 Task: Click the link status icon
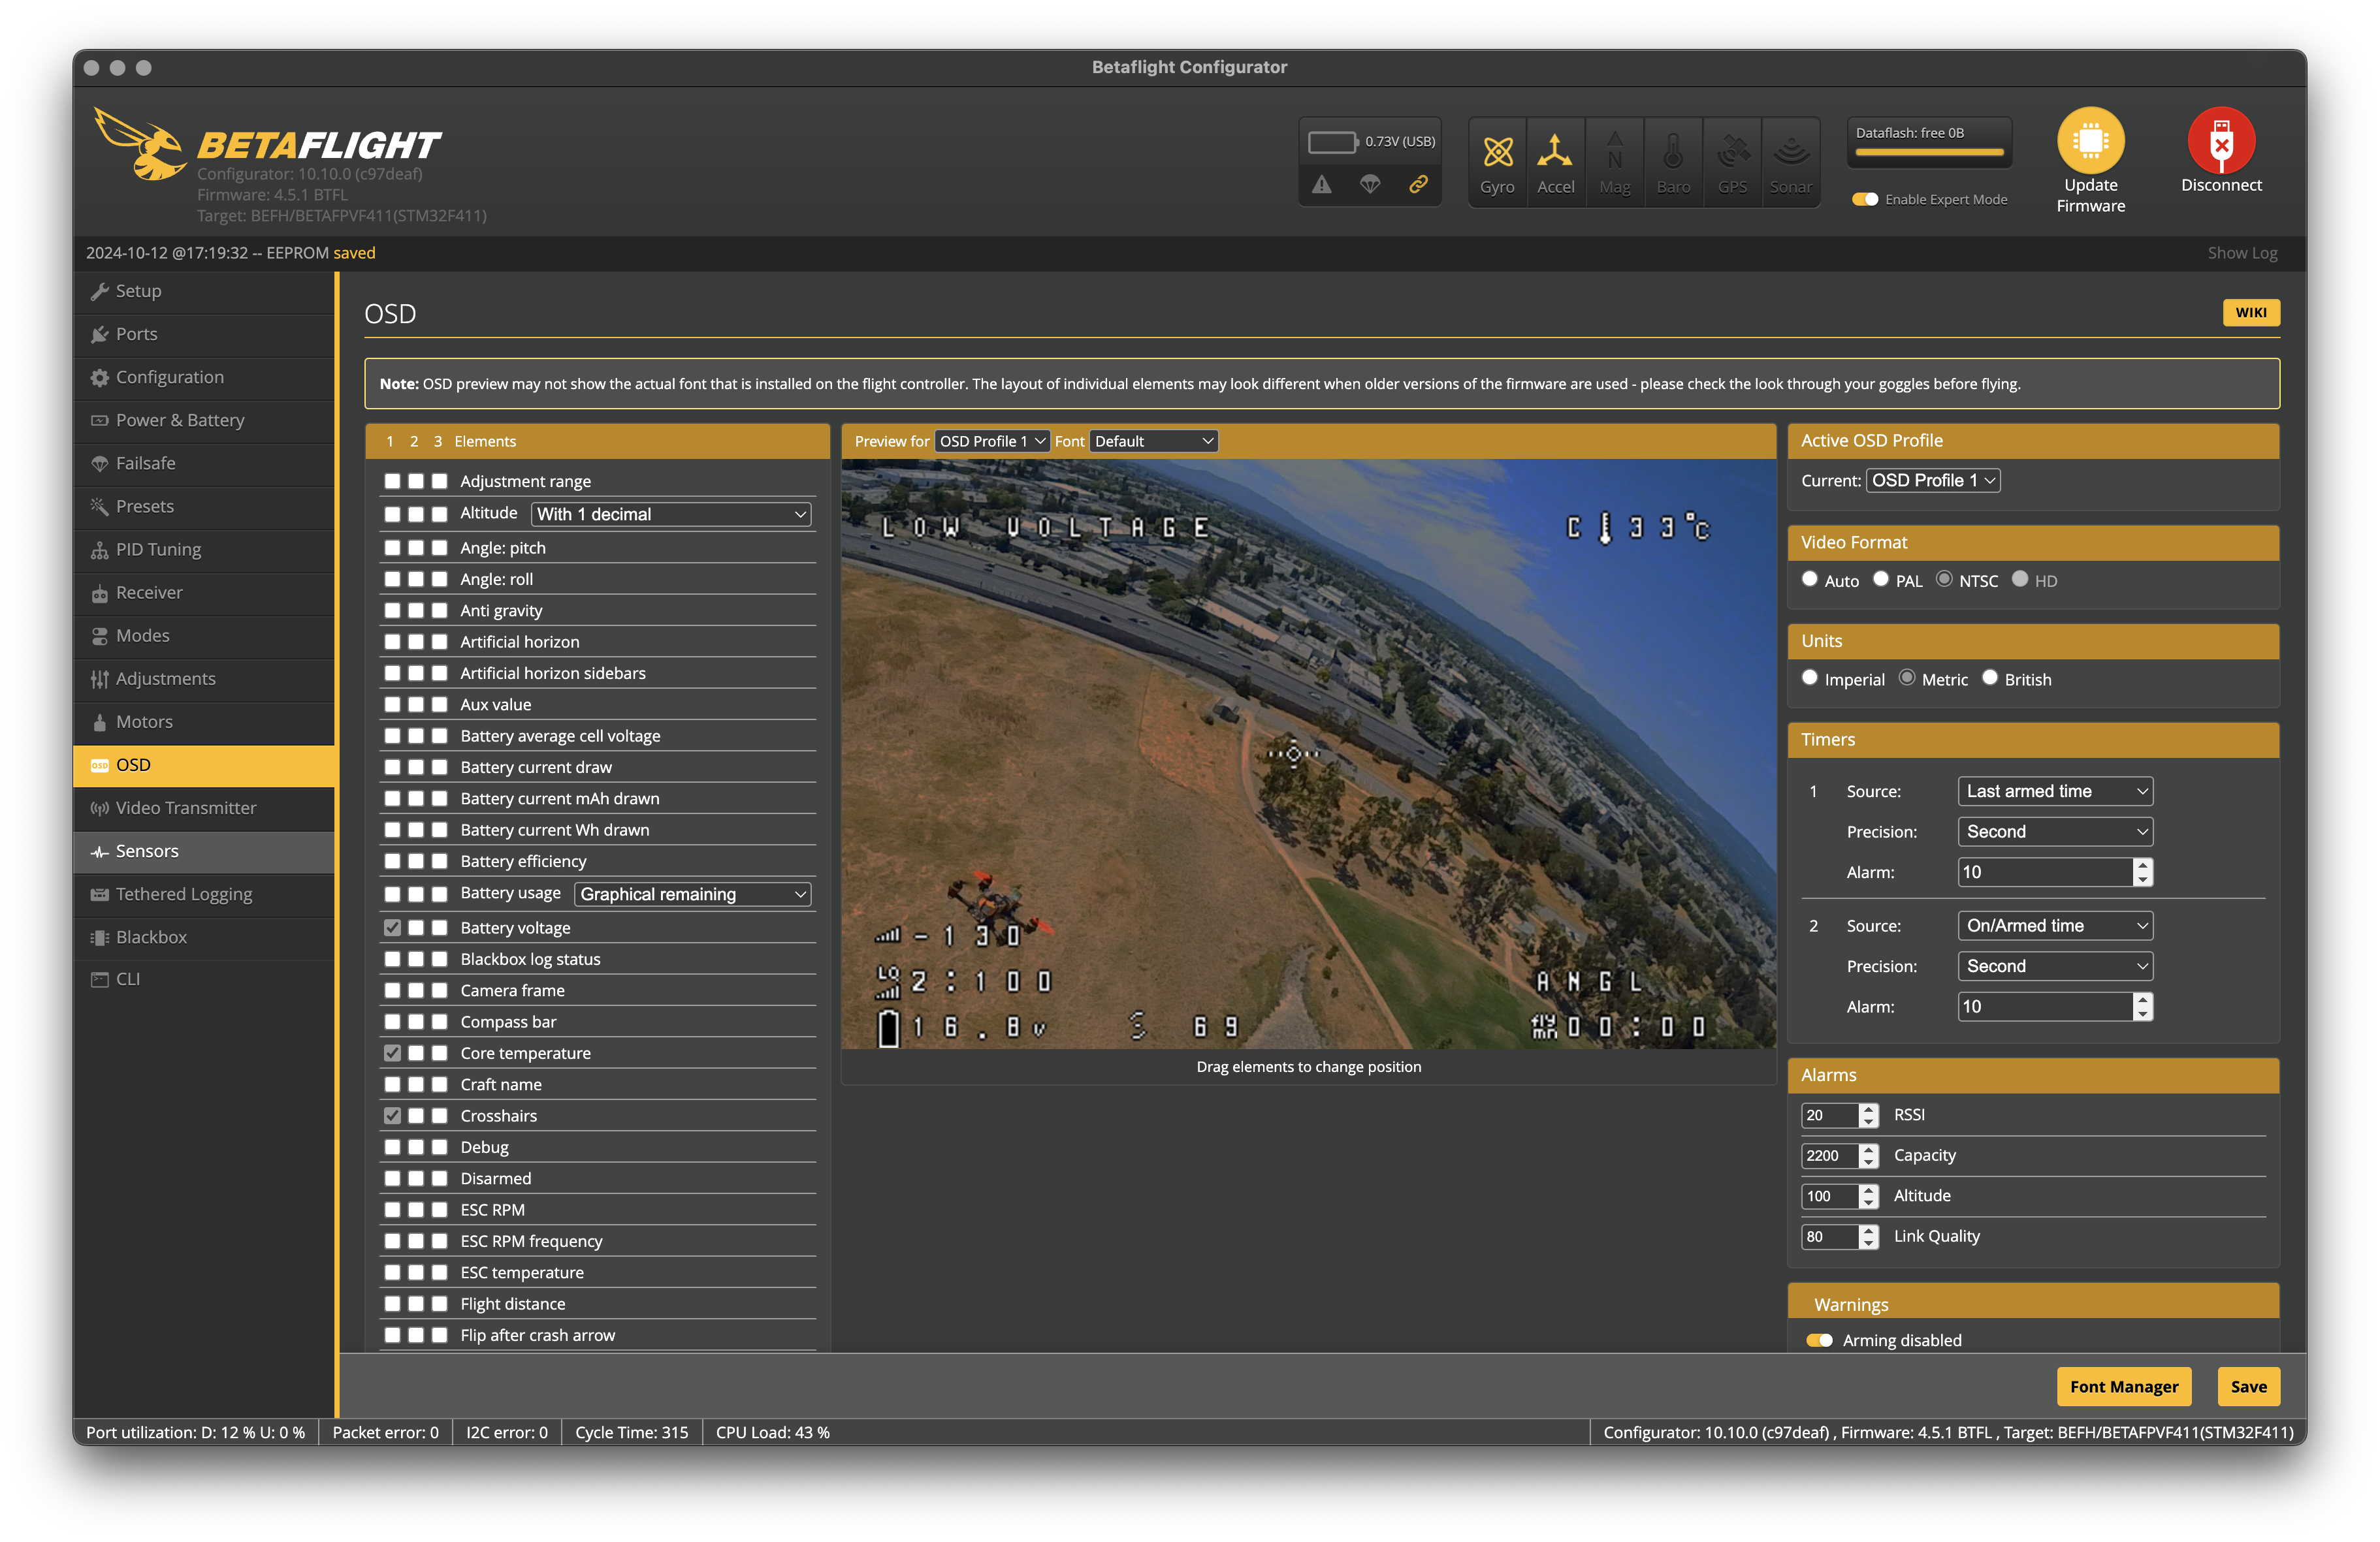1418,184
